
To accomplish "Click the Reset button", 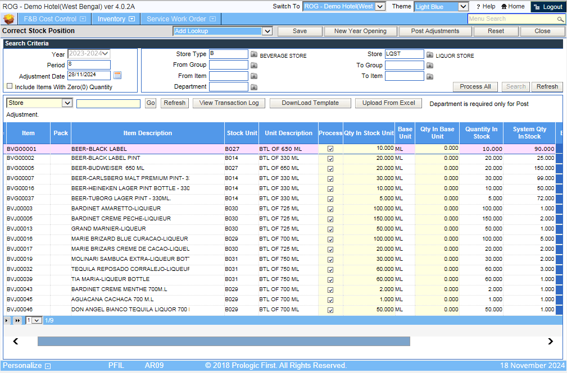I will [x=496, y=31].
